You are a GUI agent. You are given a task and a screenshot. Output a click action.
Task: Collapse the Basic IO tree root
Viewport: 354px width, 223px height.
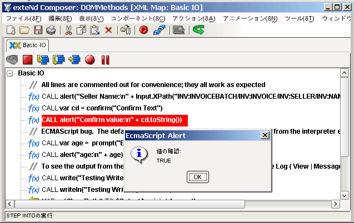9,73
